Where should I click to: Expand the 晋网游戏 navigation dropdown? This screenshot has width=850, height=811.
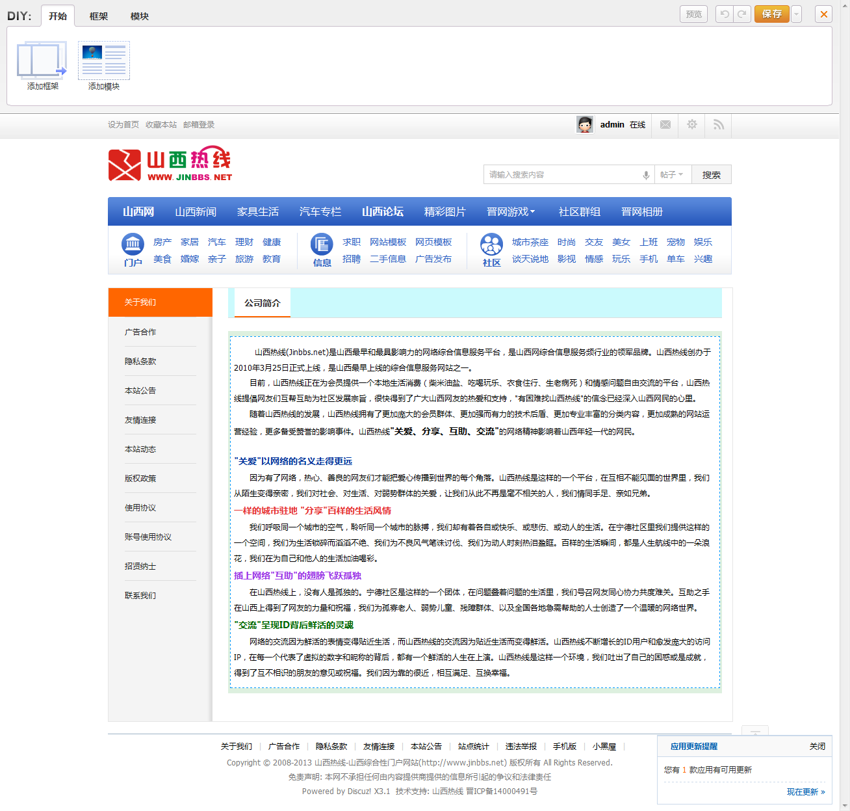511,211
